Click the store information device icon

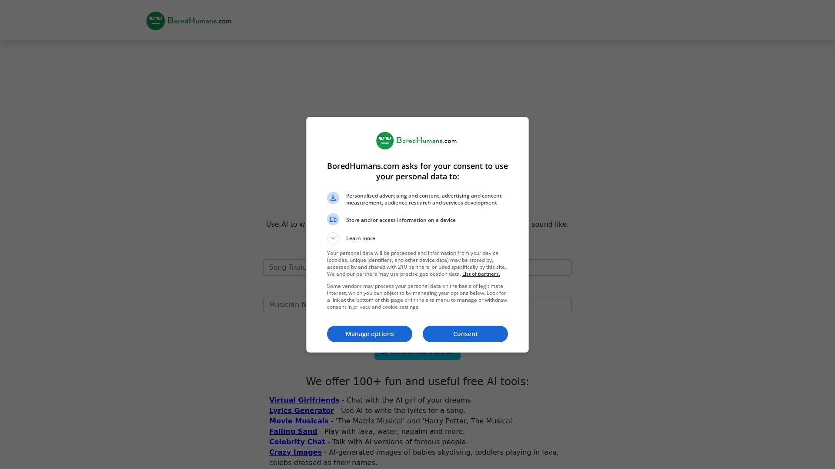(333, 219)
